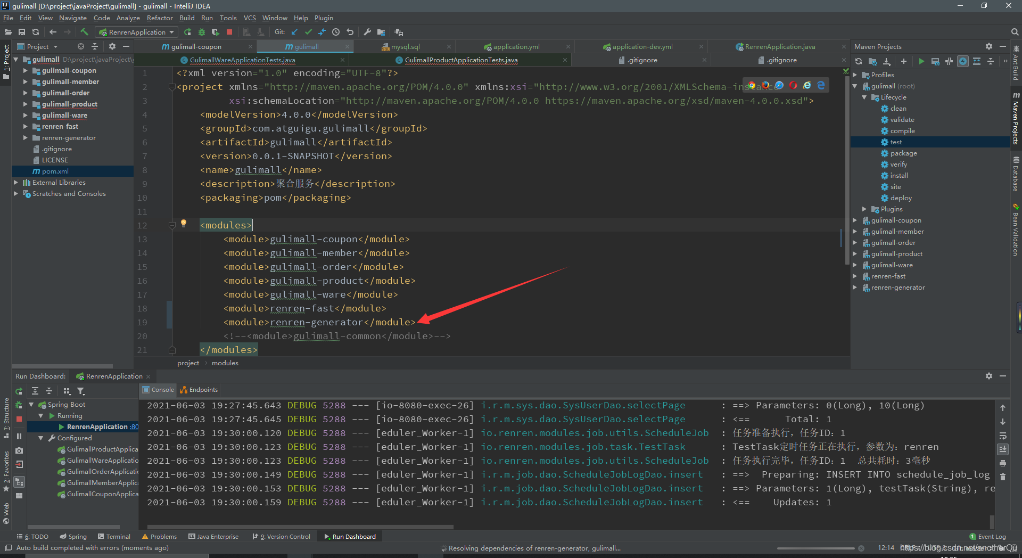Switch to the Endpoints tab
1022x558 pixels.
[199, 390]
